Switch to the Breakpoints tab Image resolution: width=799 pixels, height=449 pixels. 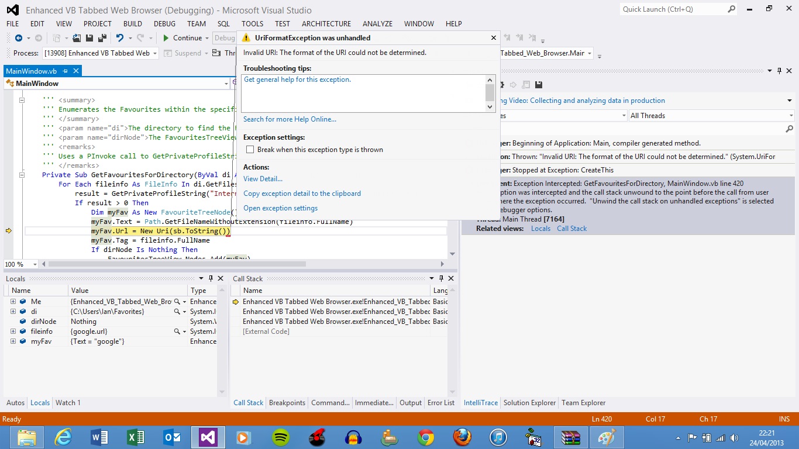(x=287, y=403)
